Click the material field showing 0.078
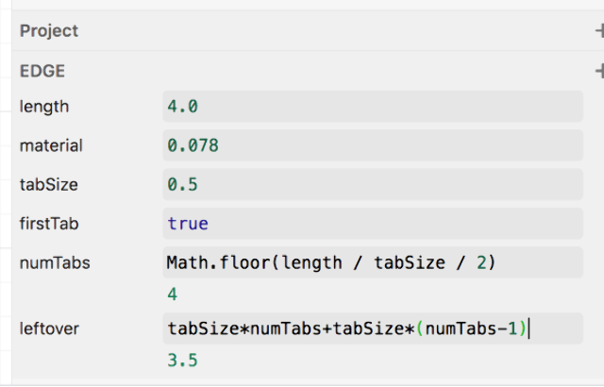This screenshot has height=387, width=604. coord(372,146)
